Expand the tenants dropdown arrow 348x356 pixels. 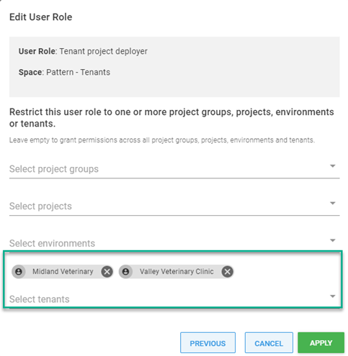pyautogui.click(x=332, y=296)
